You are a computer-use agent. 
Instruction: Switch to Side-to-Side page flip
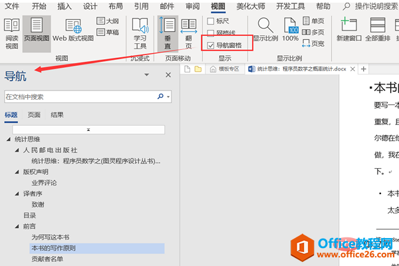click(x=189, y=32)
